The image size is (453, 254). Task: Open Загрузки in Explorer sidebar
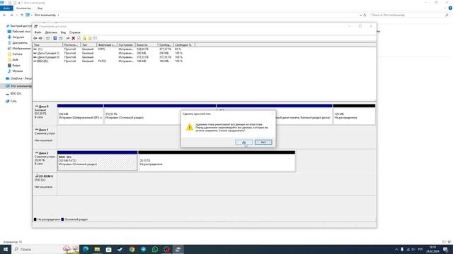pos(16,37)
